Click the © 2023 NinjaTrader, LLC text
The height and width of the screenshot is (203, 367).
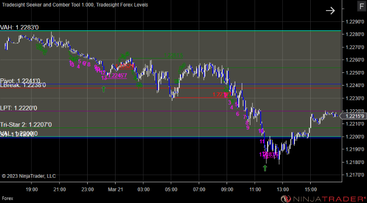coord(29,176)
